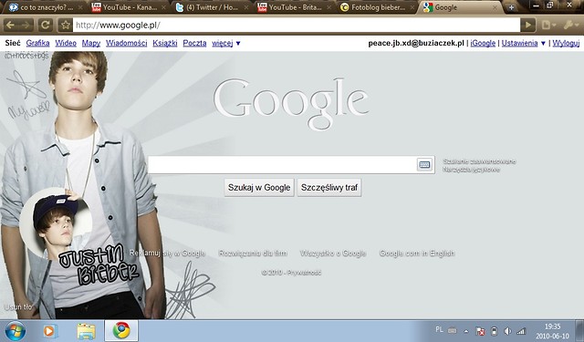
Task: Select the Google tab
Action: pyautogui.click(x=460, y=7)
